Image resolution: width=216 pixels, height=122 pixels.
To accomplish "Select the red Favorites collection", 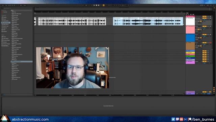I will pos(5,12).
